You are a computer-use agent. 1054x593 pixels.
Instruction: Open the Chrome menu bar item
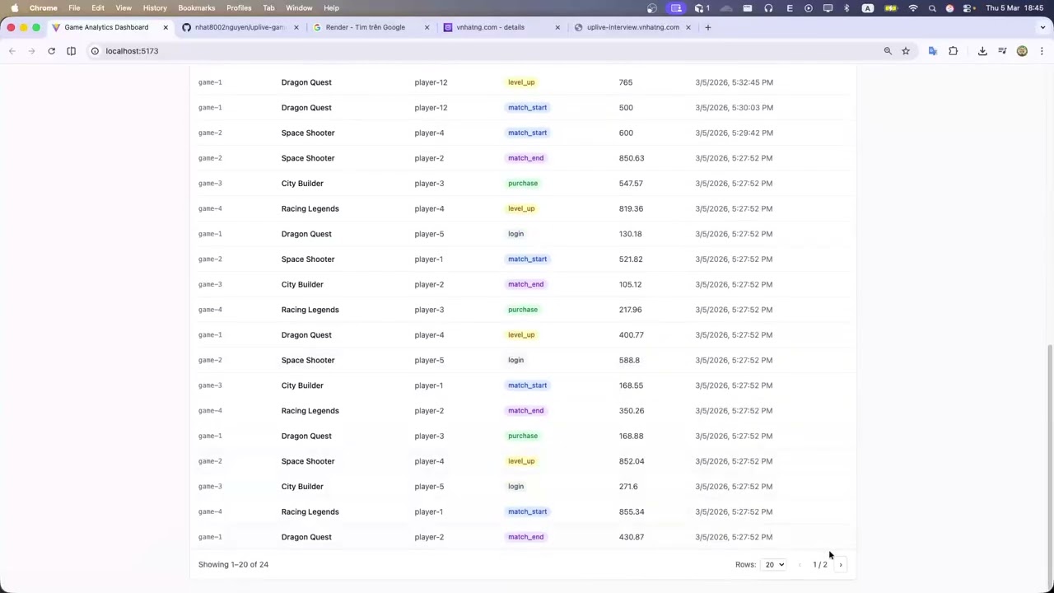[x=44, y=8]
